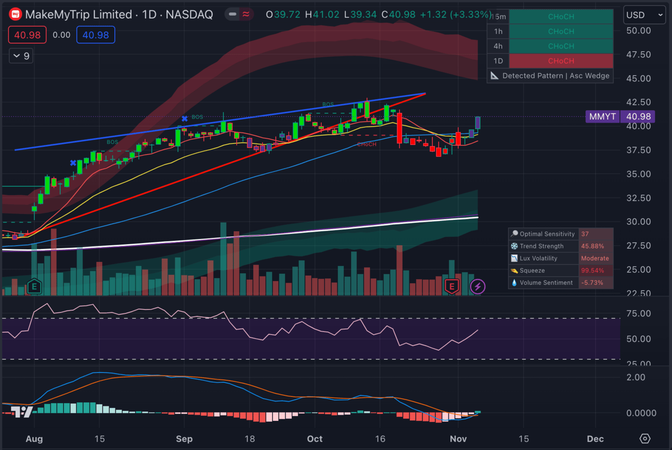Click the red wavy-lines icon beside NASDAQ

click(246, 14)
